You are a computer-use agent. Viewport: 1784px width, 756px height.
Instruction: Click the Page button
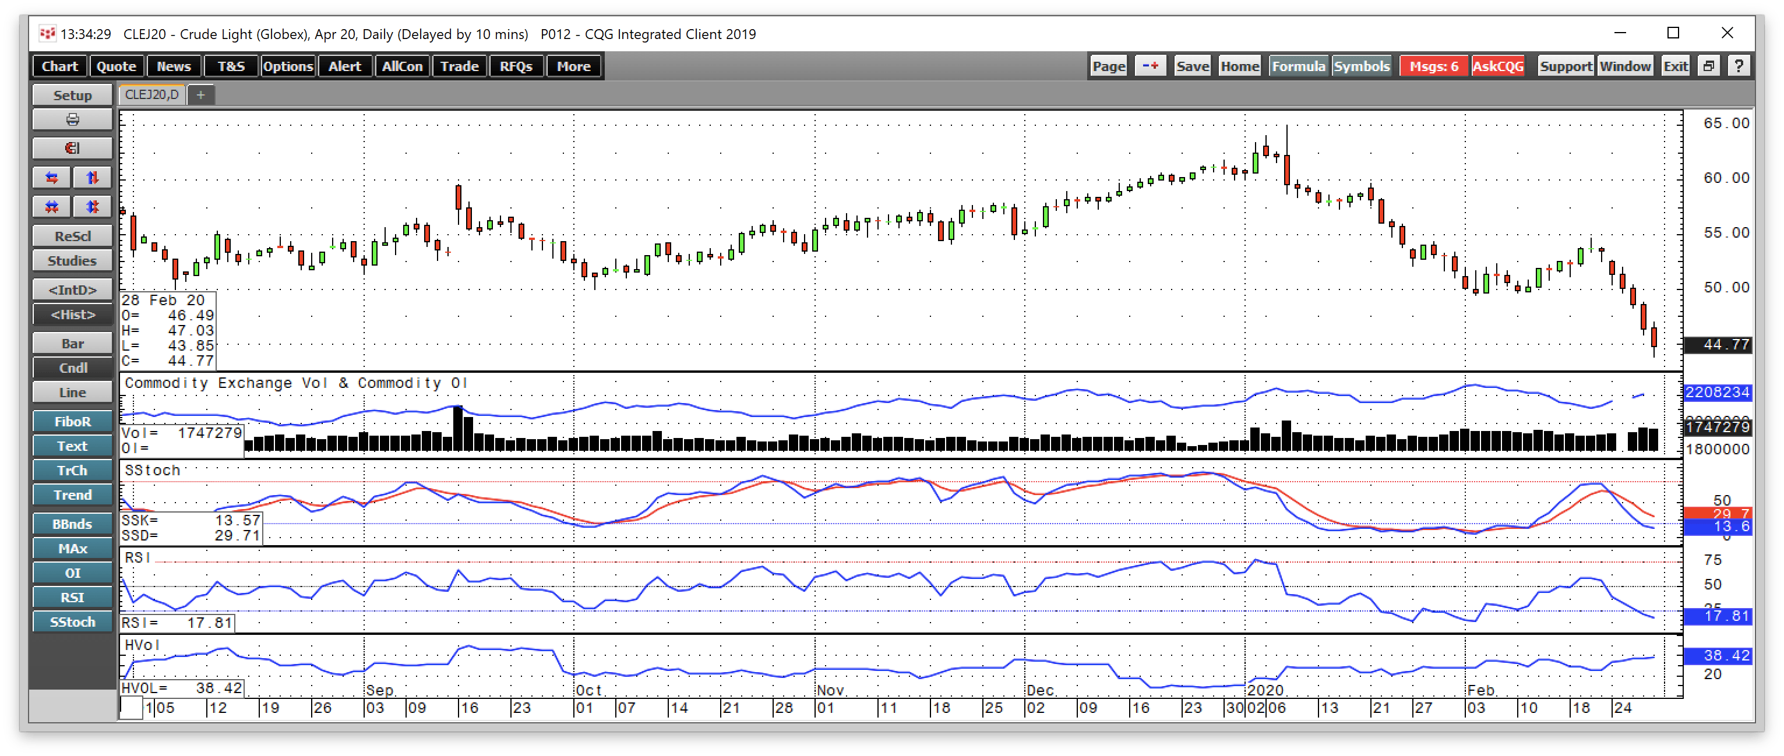[1108, 66]
